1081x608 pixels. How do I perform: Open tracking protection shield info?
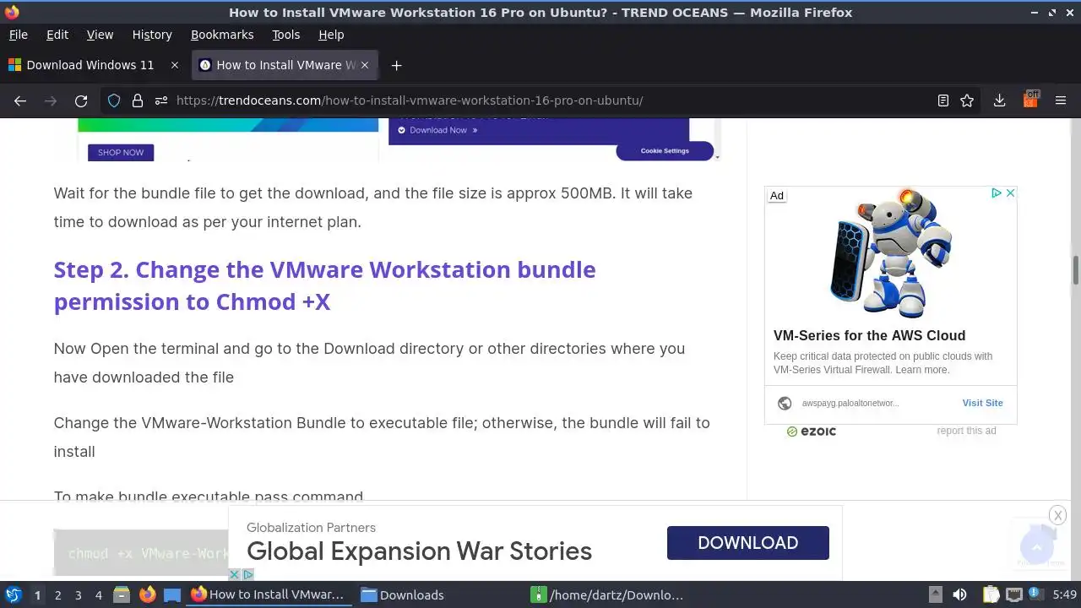click(114, 100)
